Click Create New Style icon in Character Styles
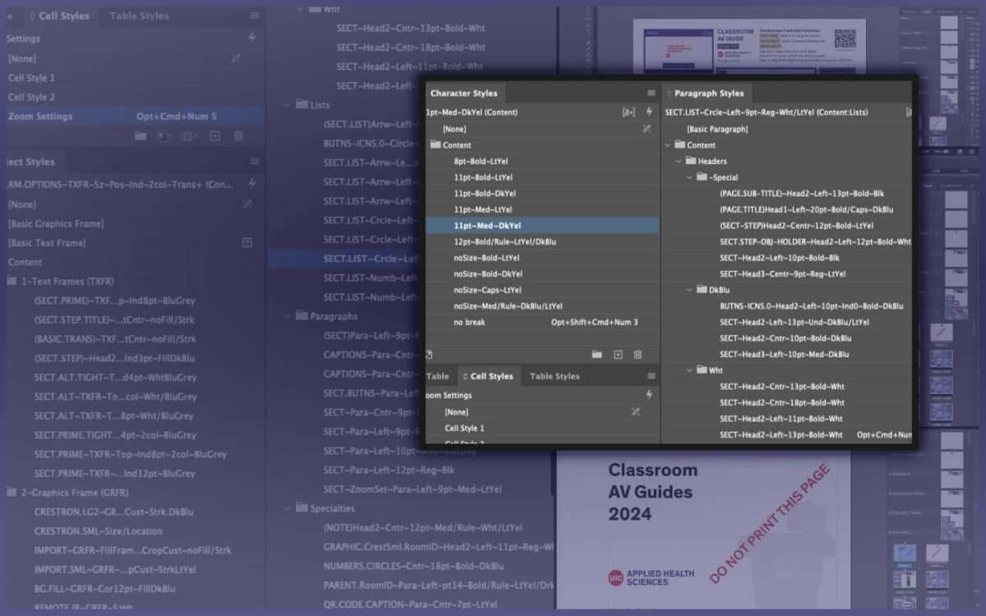986x616 pixels. click(618, 355)
